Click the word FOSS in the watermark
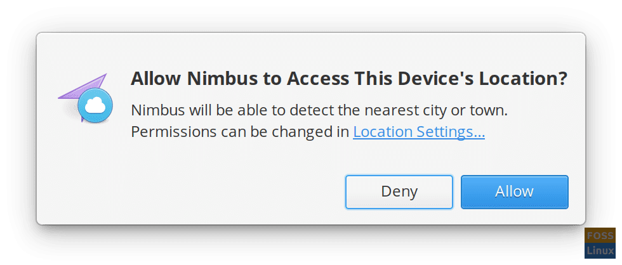Viewport: 622px width, 265px height. [600, 236]
